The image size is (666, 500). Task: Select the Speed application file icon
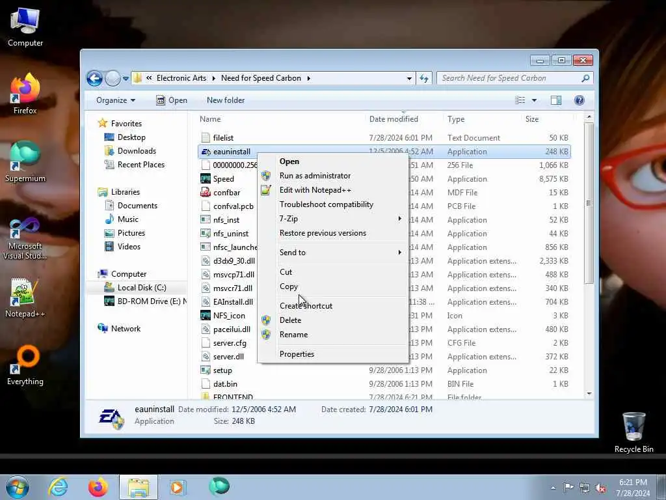pos(206,179)
